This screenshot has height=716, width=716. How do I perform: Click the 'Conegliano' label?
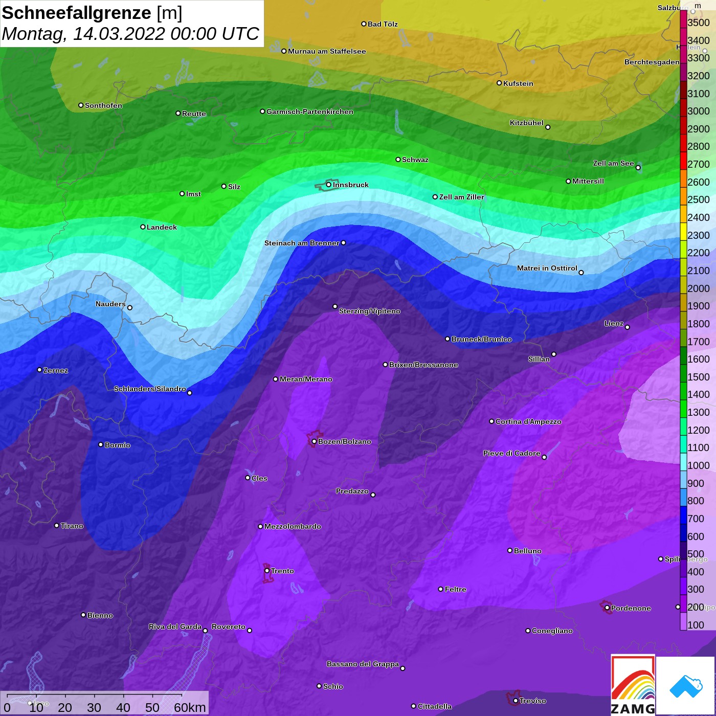point(552,631)
